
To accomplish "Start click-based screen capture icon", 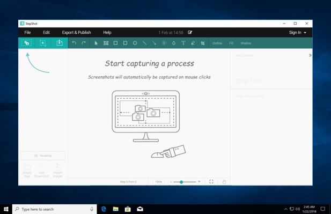I will (x=26, y=43).
